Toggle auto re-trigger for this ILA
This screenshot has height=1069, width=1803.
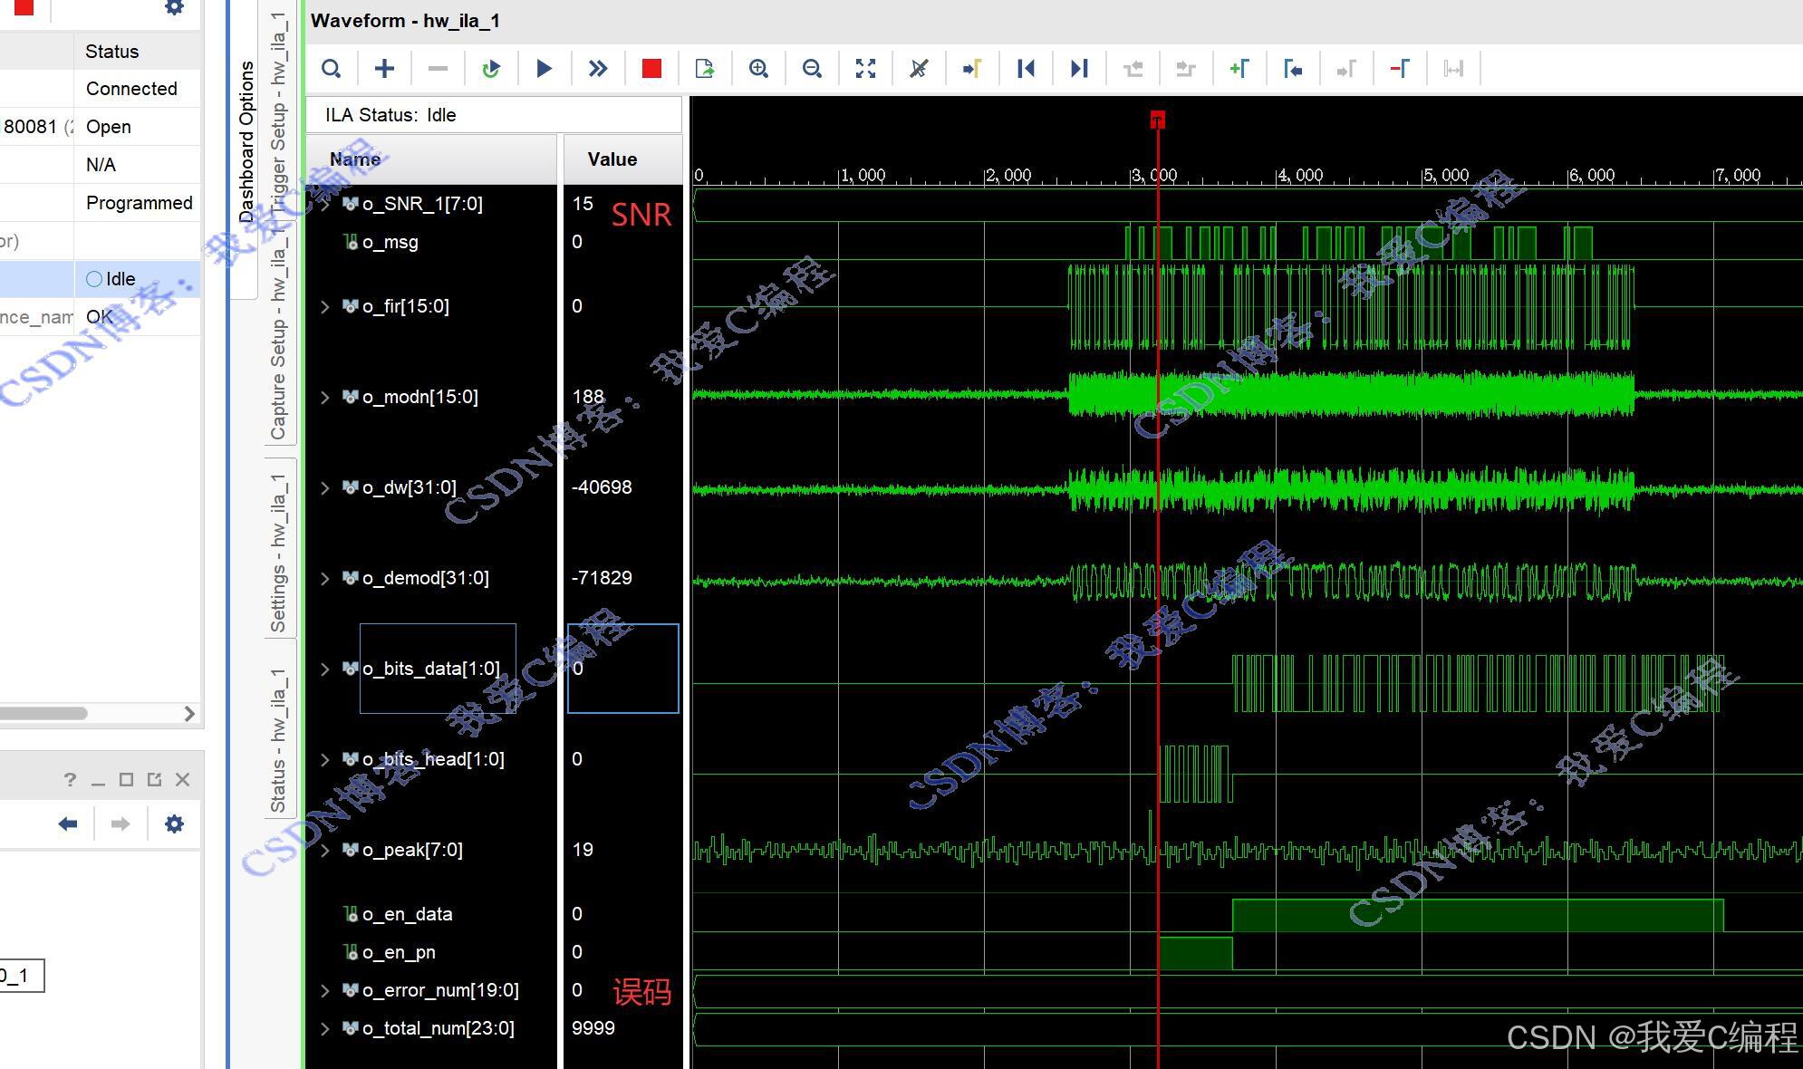[x=491, y=69]
